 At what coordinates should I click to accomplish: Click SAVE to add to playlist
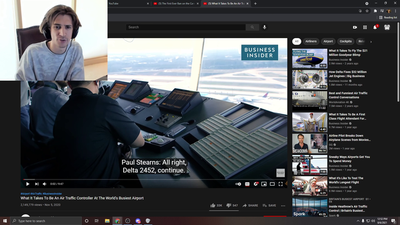[269, 206]
